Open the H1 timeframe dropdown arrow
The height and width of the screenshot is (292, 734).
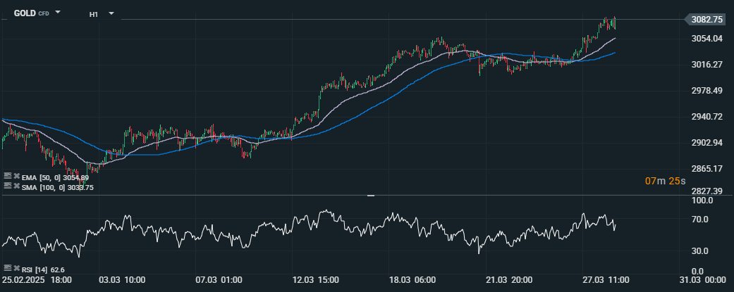click(111, 13)
